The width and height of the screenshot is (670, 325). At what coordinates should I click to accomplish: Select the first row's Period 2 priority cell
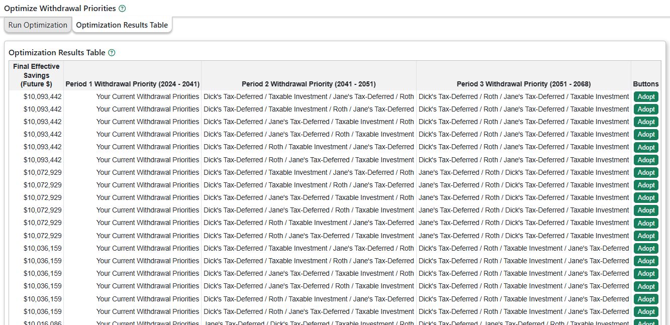point(309,97)
